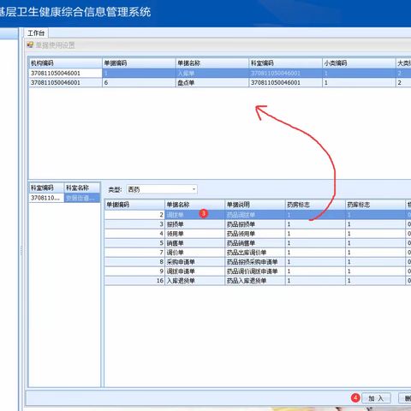
Task: Click the 单据使用设置 panel icon
Action: click(x=30, y=45)
